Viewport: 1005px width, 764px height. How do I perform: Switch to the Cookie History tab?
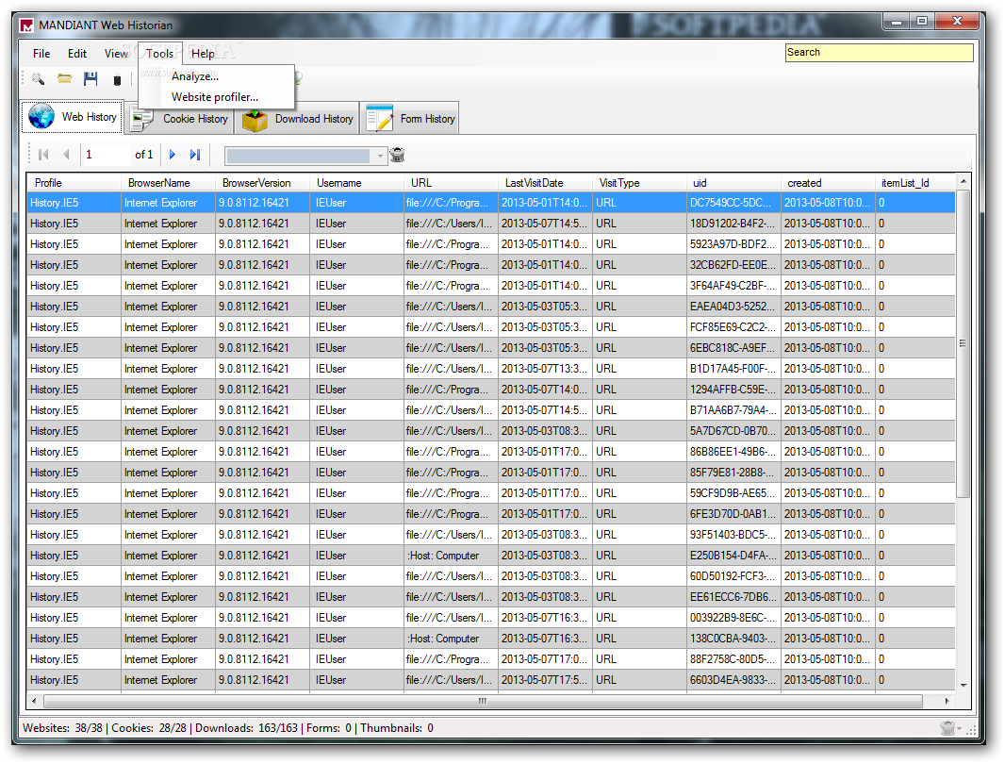[x=179, y=119]
